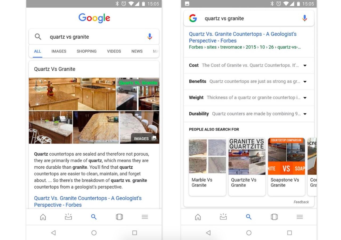Viewport: 341px width, 240px height.
Task: Expand the Cost section
Action: 305,65
